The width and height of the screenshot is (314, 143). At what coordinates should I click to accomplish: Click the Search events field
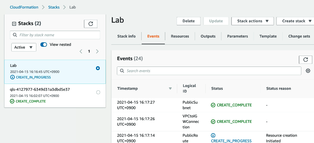pyautogui.click(x=209, y=71)
